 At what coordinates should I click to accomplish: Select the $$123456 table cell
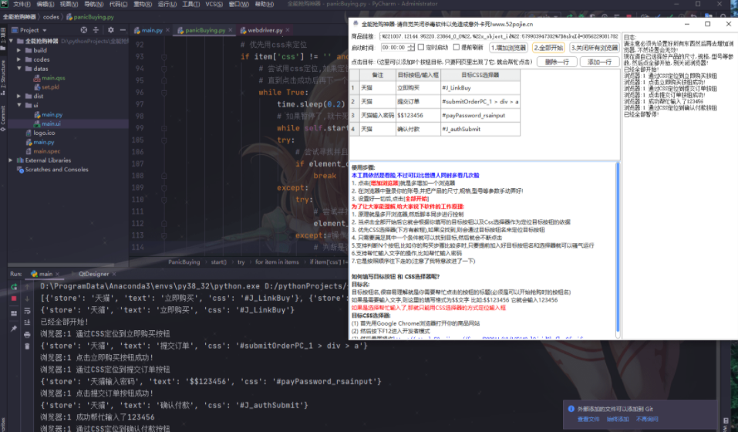[x=418, y=115]
